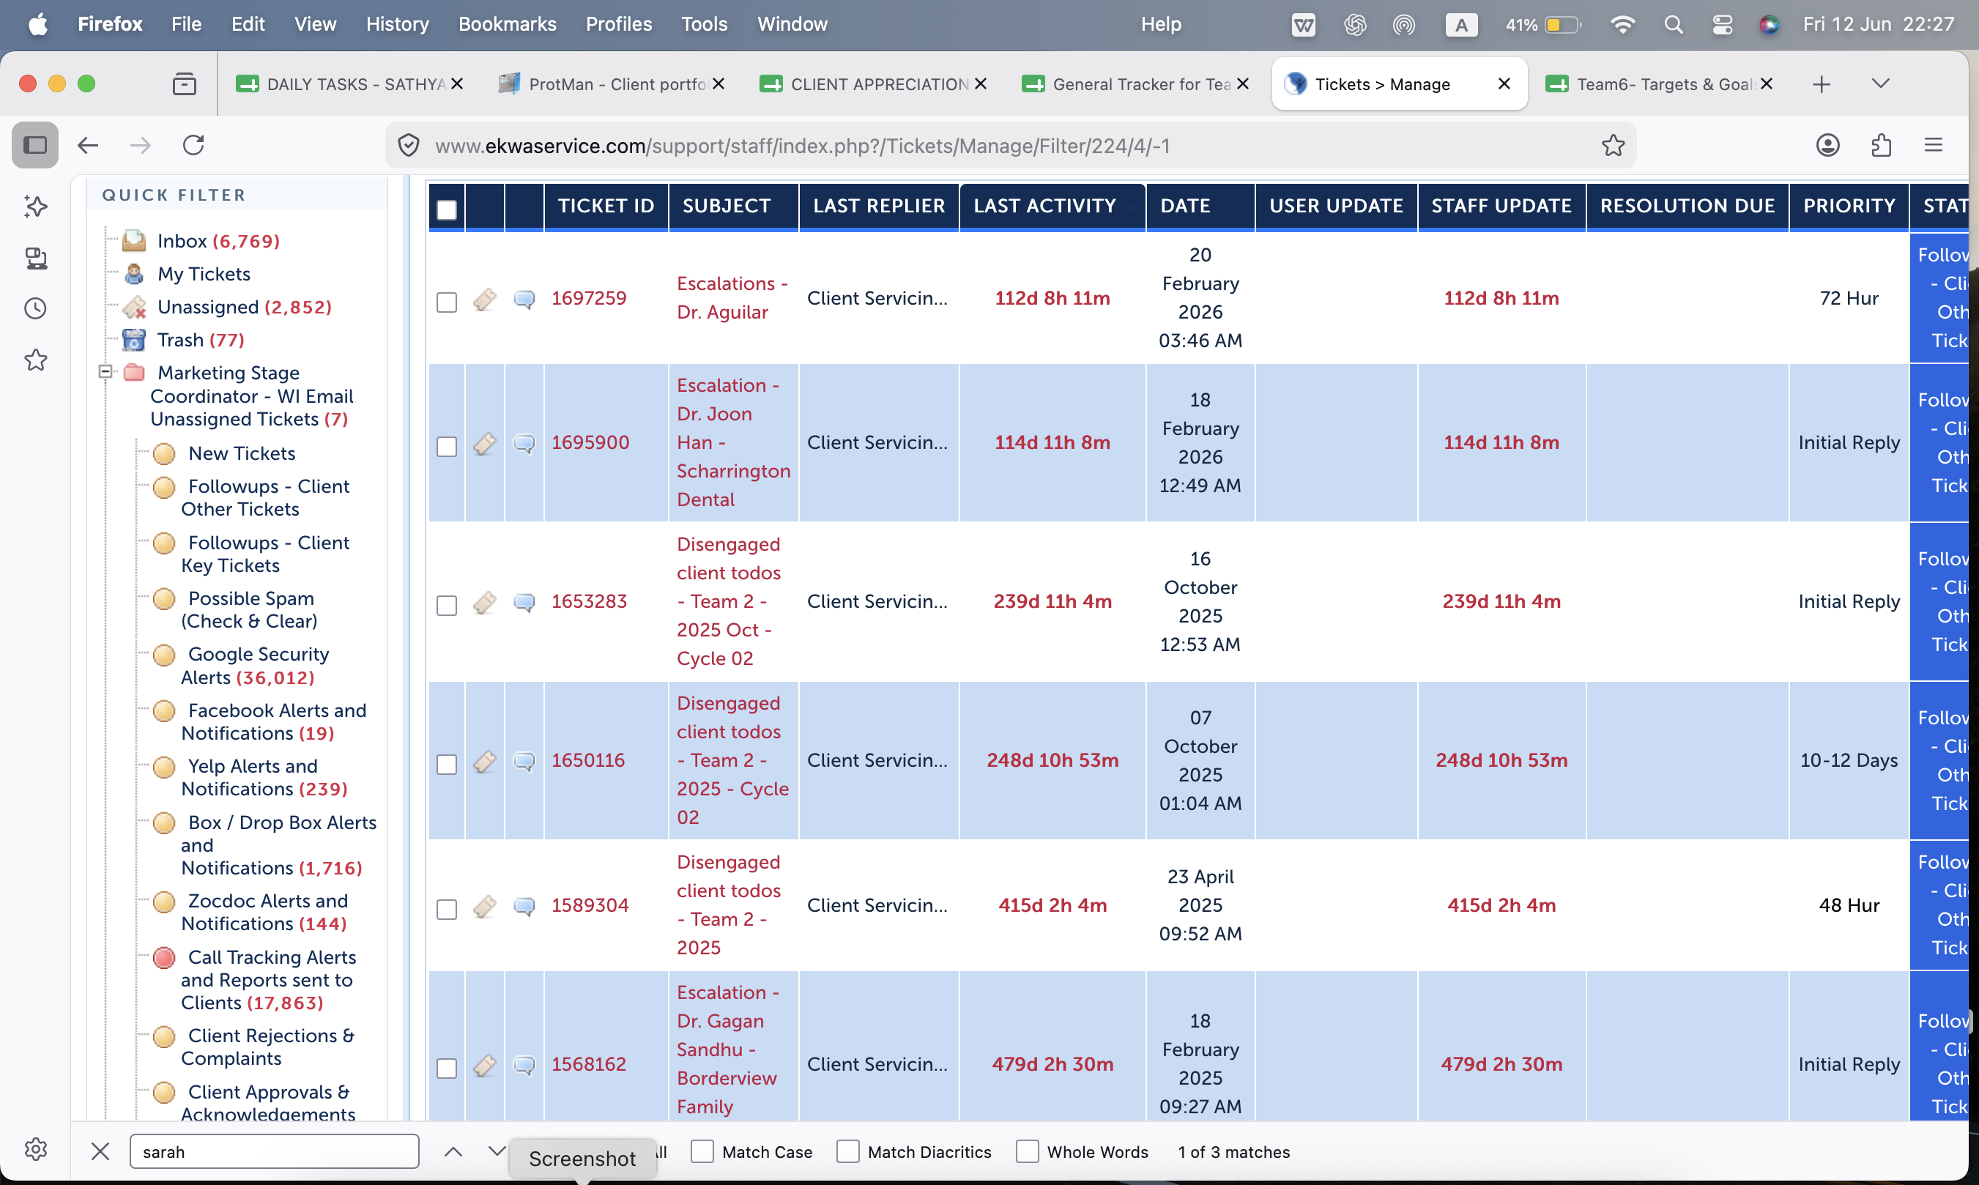Check the box for ticket 1589304
This screenshot has width=1979, height=1185.
coord(447,909)
